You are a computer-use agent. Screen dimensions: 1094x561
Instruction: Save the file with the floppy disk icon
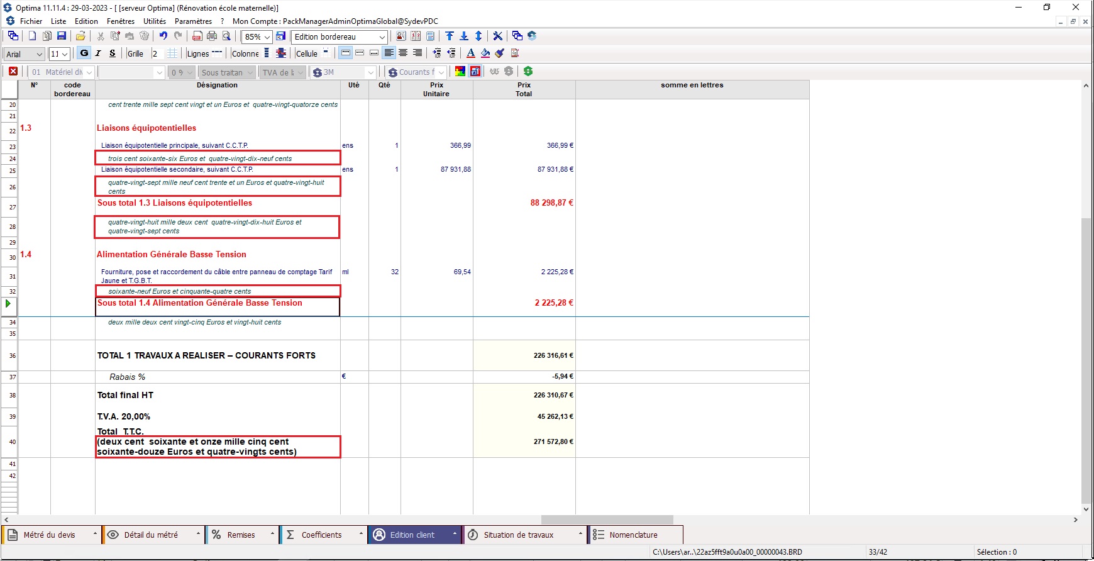coord(62,36)
